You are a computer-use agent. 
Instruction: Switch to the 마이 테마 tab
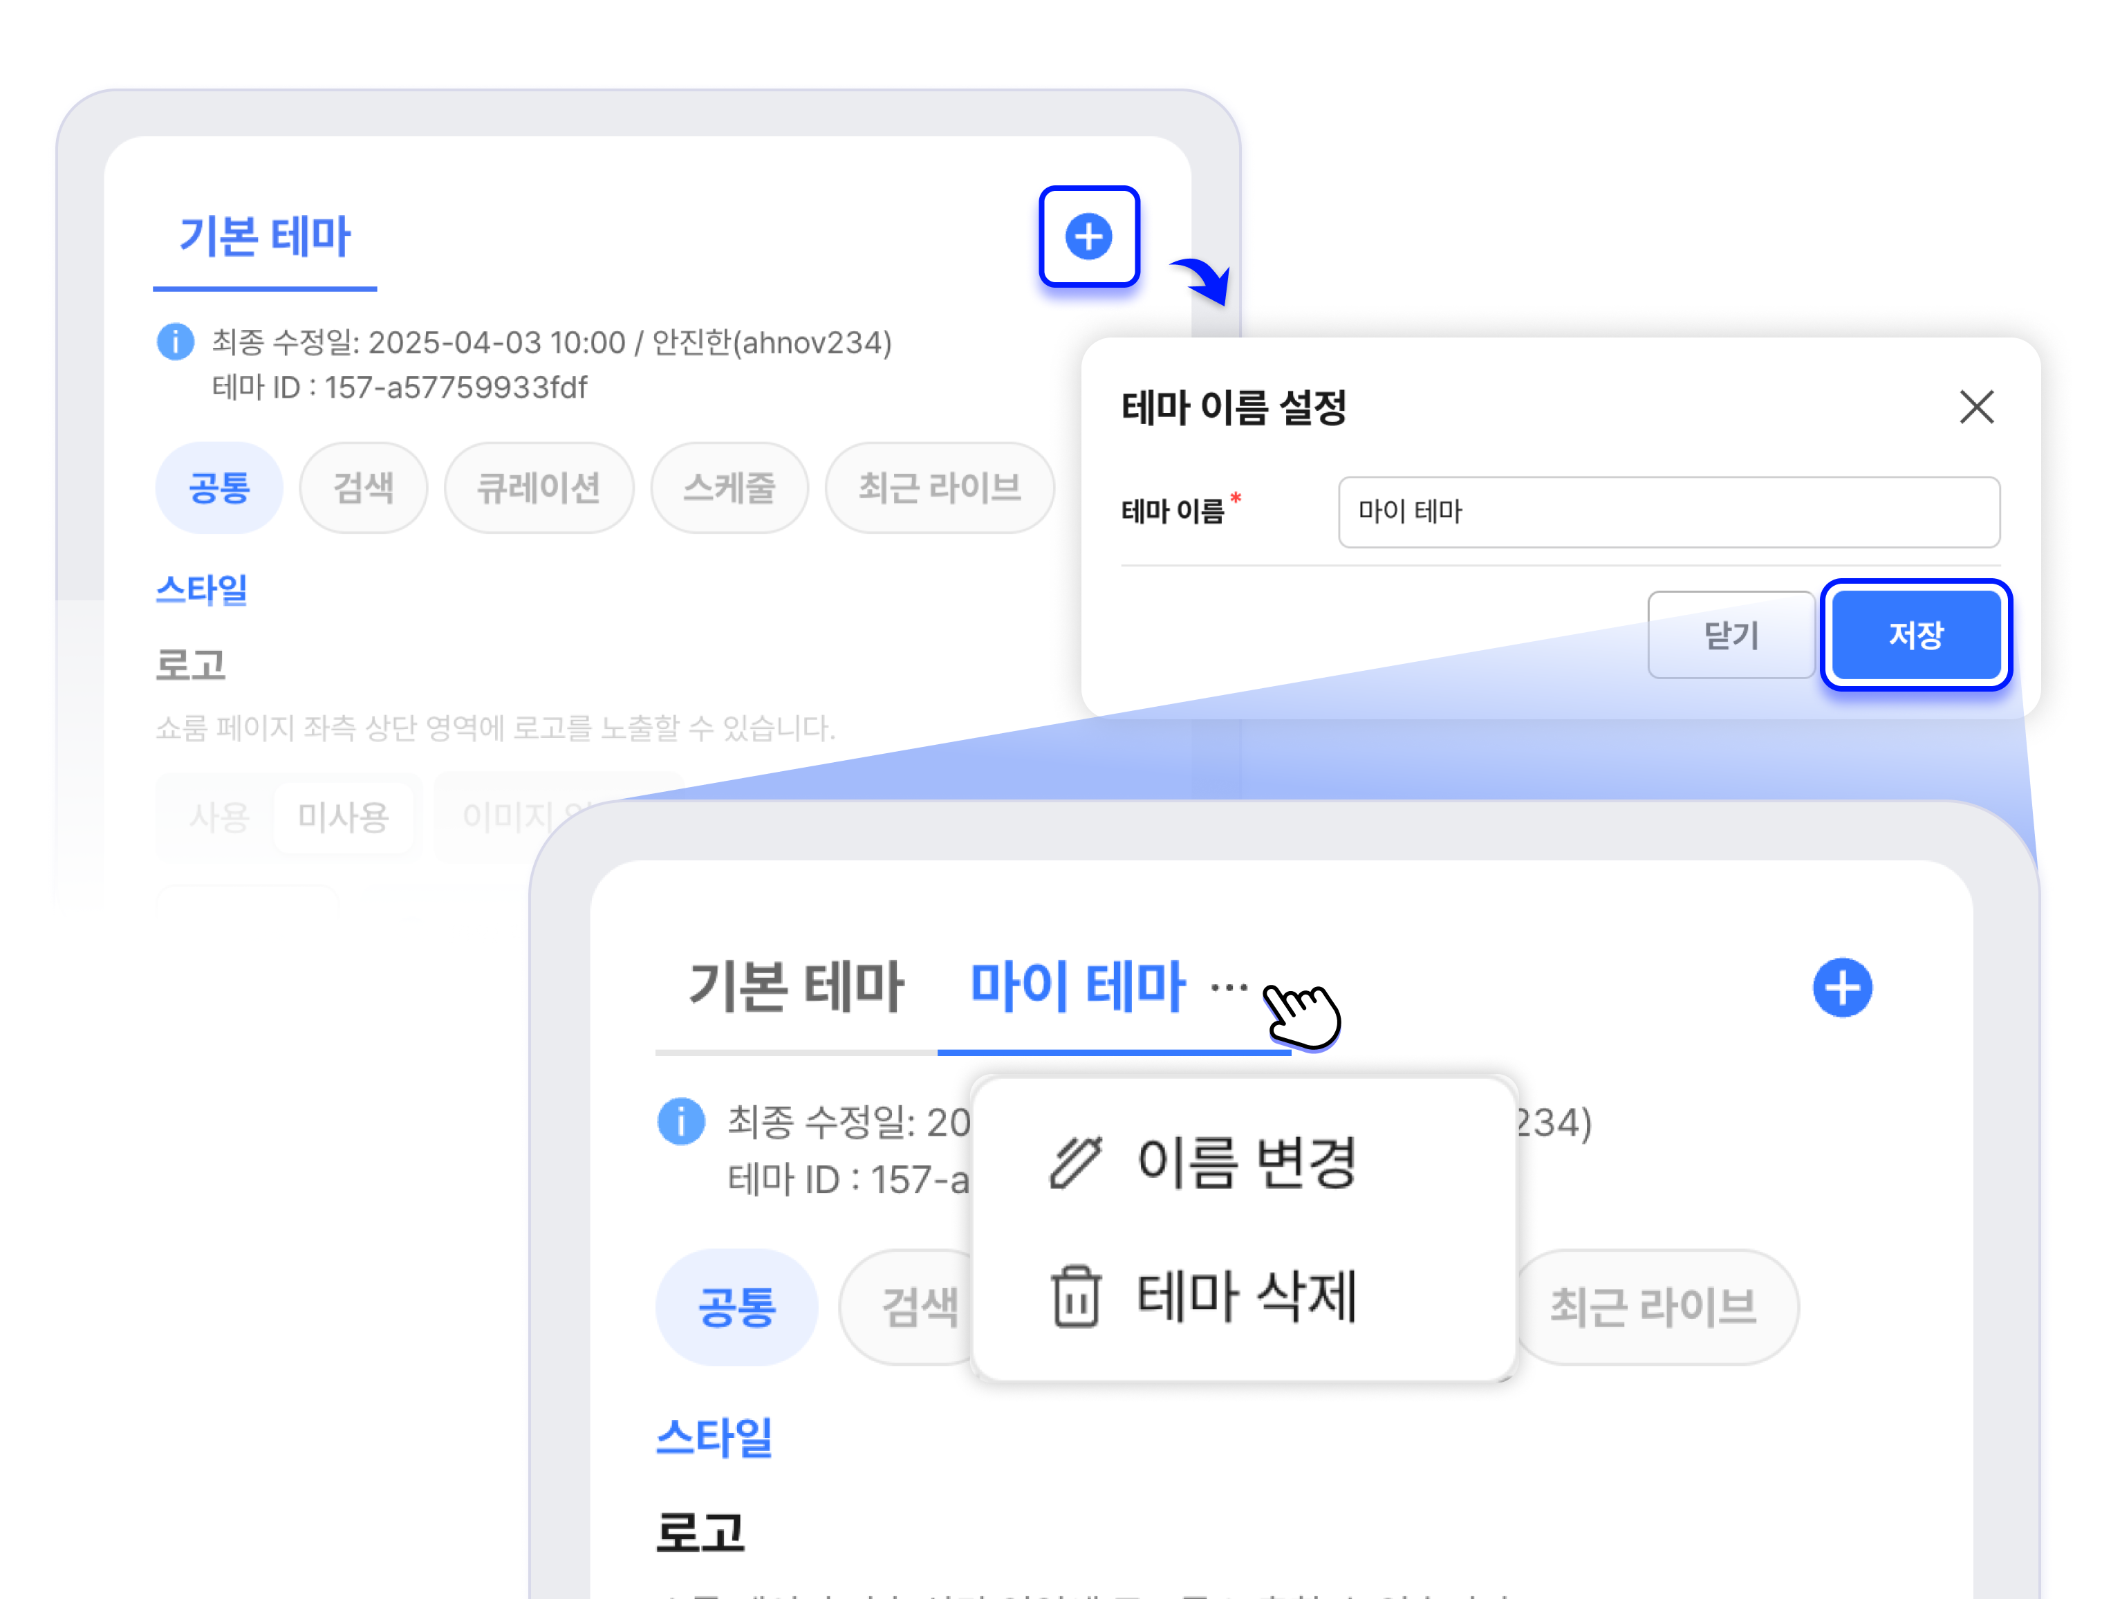click(1076, 985)
